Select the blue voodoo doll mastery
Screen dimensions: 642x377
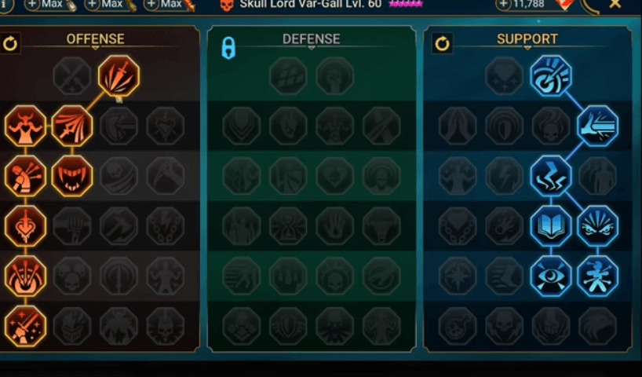[x=597, y=276]
